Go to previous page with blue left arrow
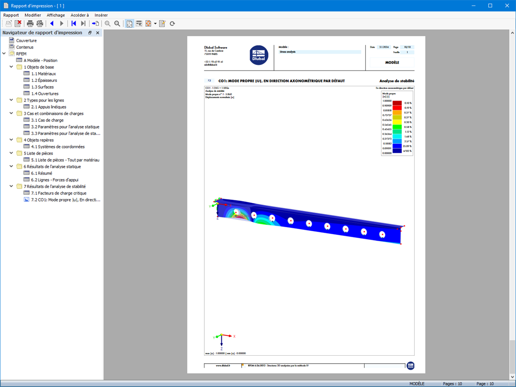The height and width of the screenshot is (387, 516). click(x=52, y=23)
